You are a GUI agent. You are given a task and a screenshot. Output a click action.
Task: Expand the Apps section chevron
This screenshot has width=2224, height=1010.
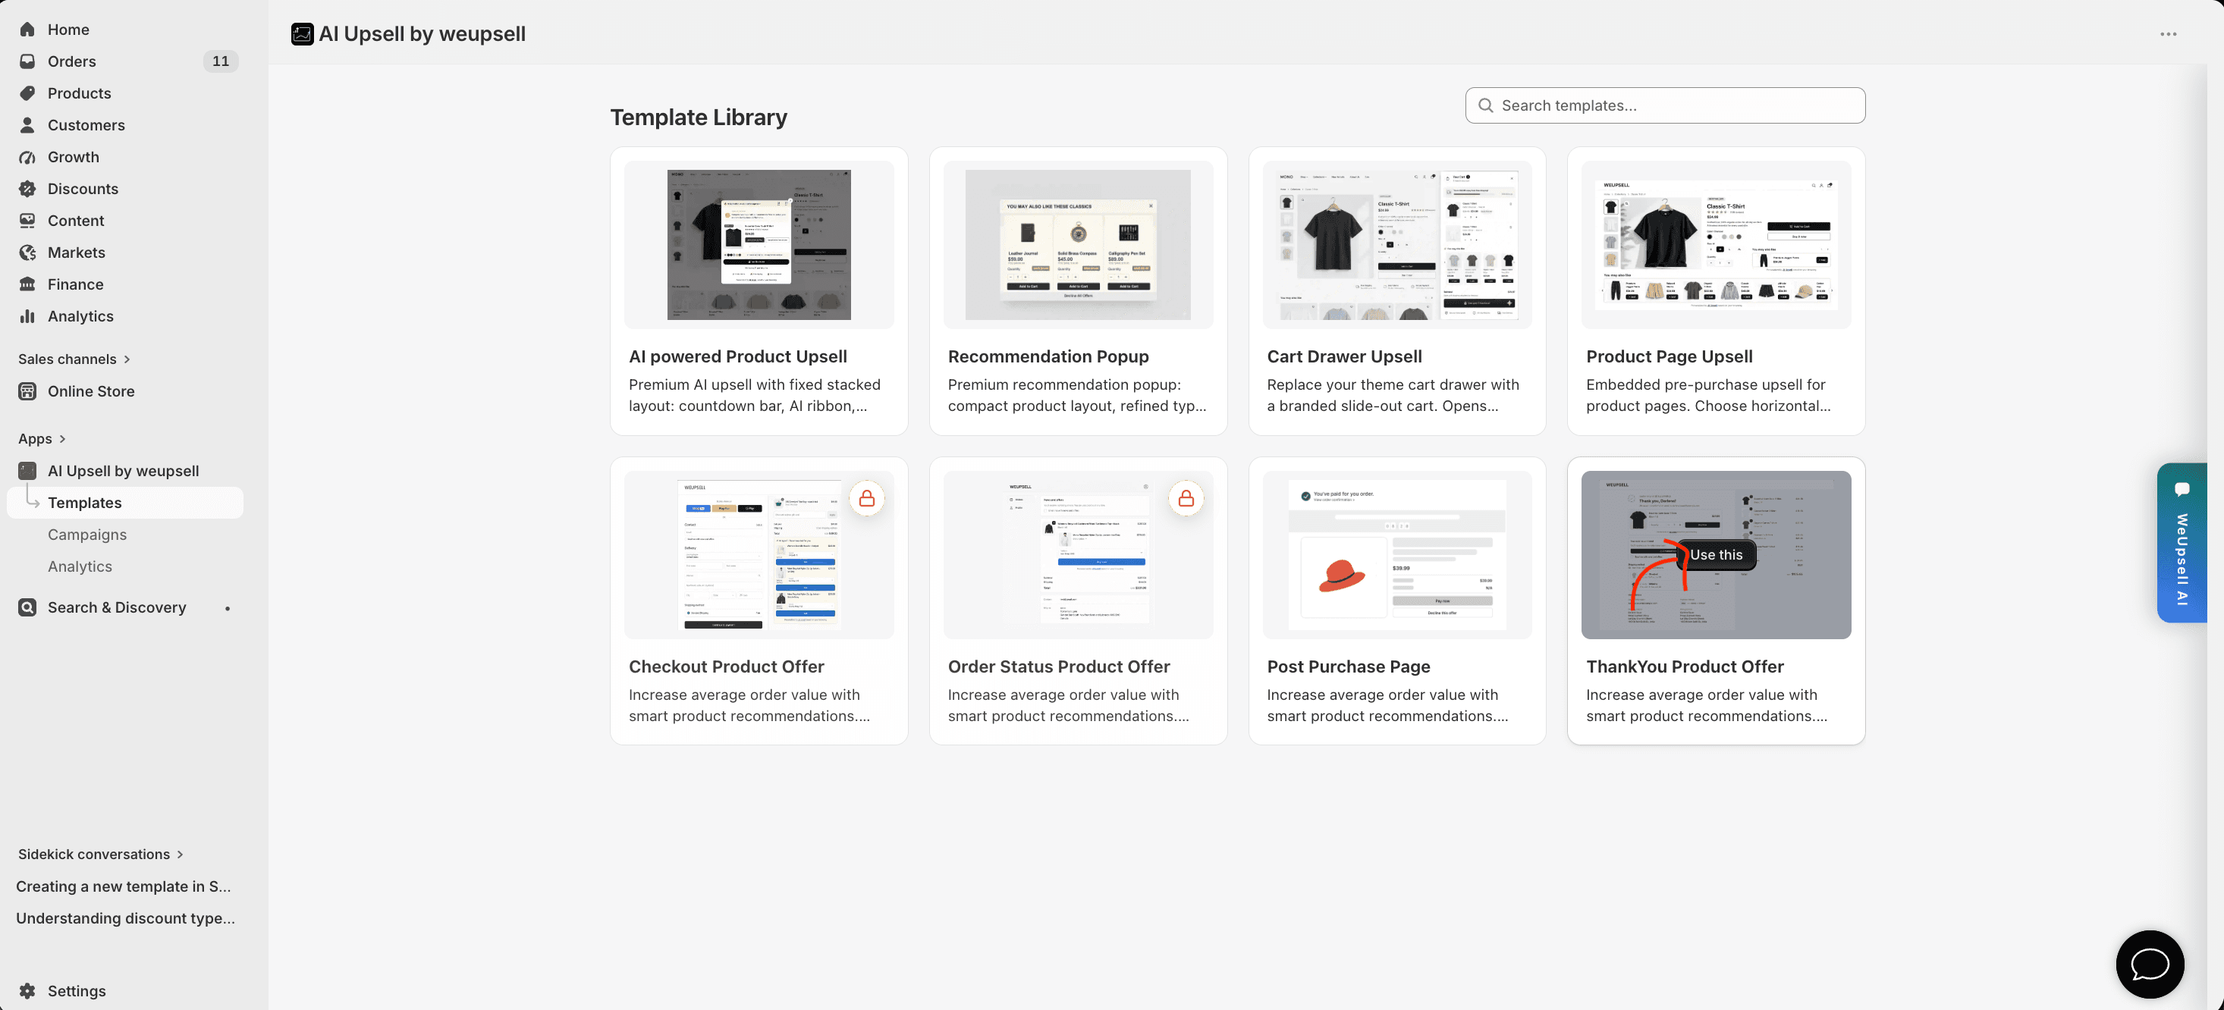tap(62, 439)
